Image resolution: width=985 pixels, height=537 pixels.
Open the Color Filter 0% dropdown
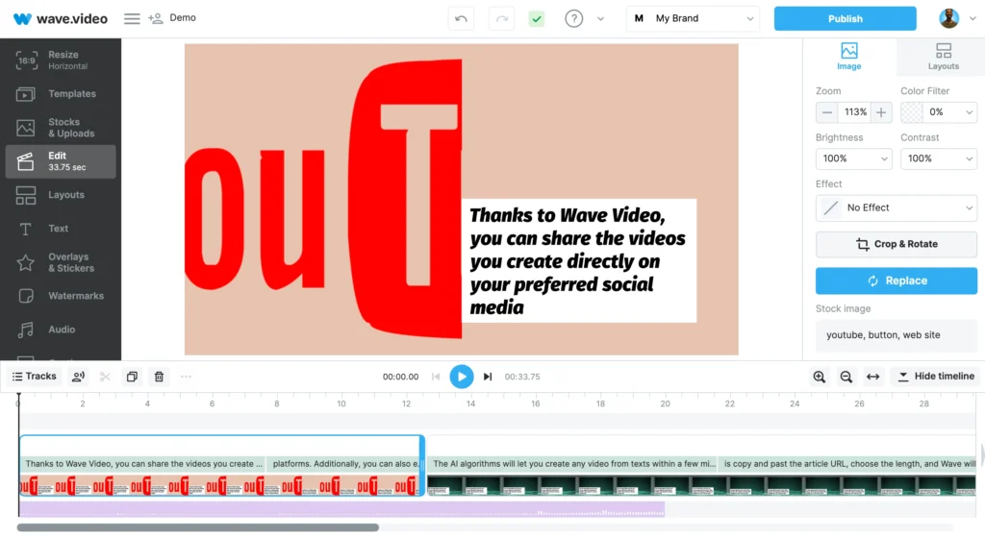949,112
